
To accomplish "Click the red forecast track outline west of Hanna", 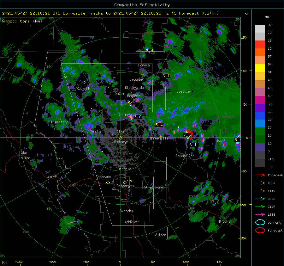I will pyautogui.click(x=190, y=134).
